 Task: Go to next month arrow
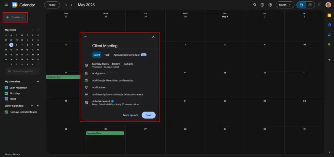pos(72,5)
